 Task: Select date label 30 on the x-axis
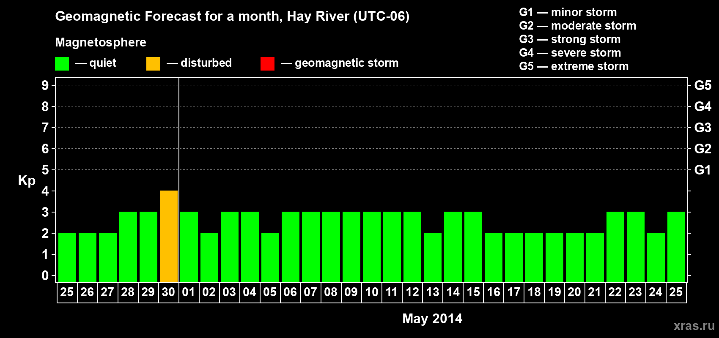(x=168, y=292)
